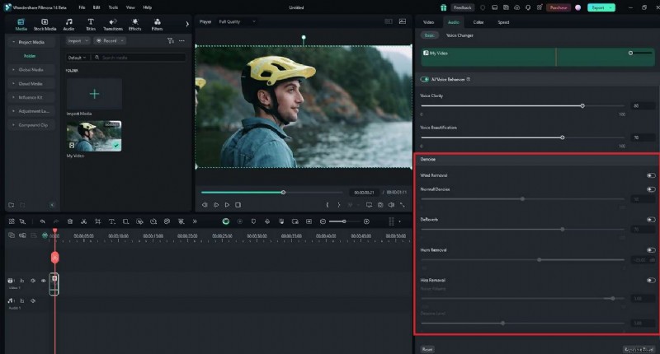Click the crop tool in timeline toolbar
Viewport: 660px width, 354px height.
(97, 221)
